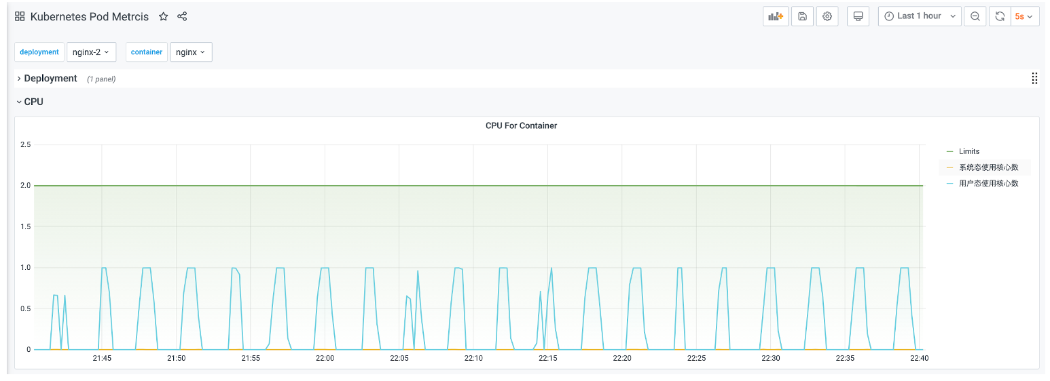Click the CPU For Container panel title
The height and width of the screenshot is (381, 1050).
tap(521, 125)
